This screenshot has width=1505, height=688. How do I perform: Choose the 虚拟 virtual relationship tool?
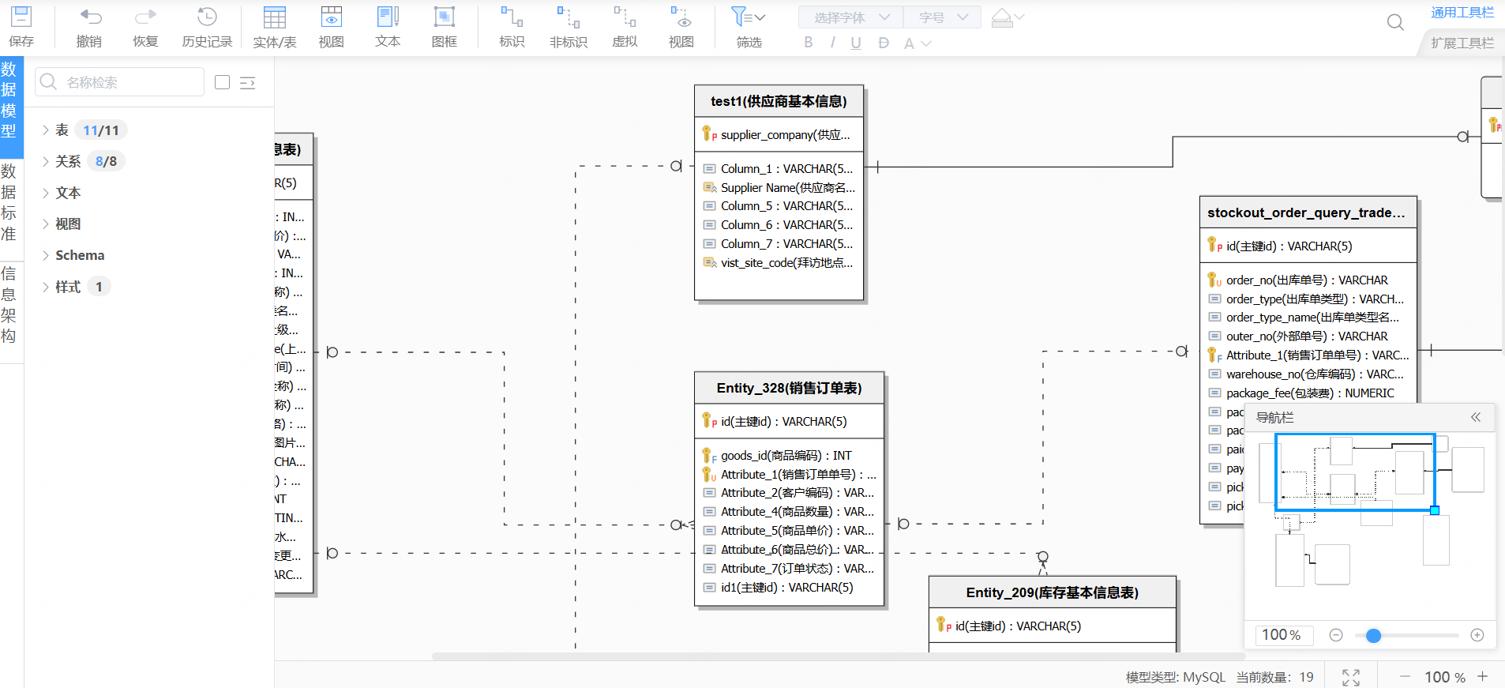[x=625, y=26]
